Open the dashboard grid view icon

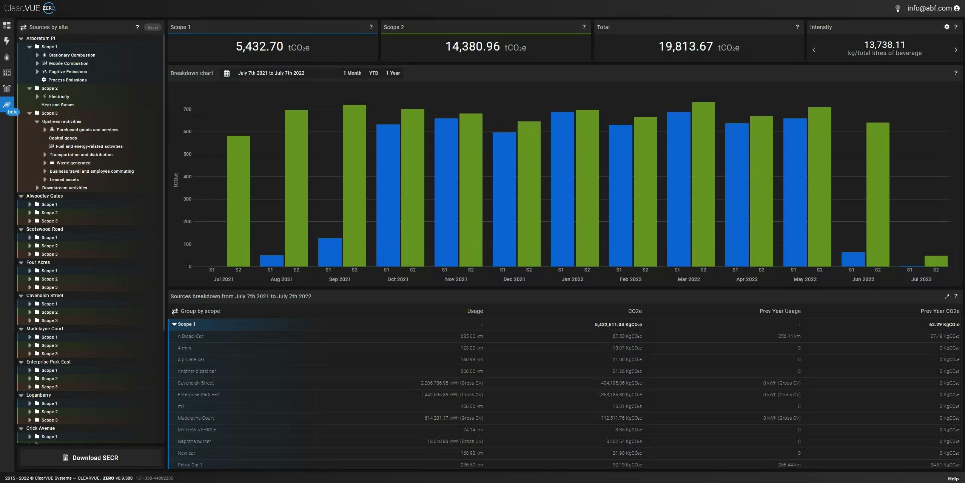(x=7, y=25)
